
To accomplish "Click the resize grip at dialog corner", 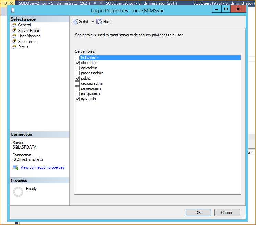I will [244, 217].
